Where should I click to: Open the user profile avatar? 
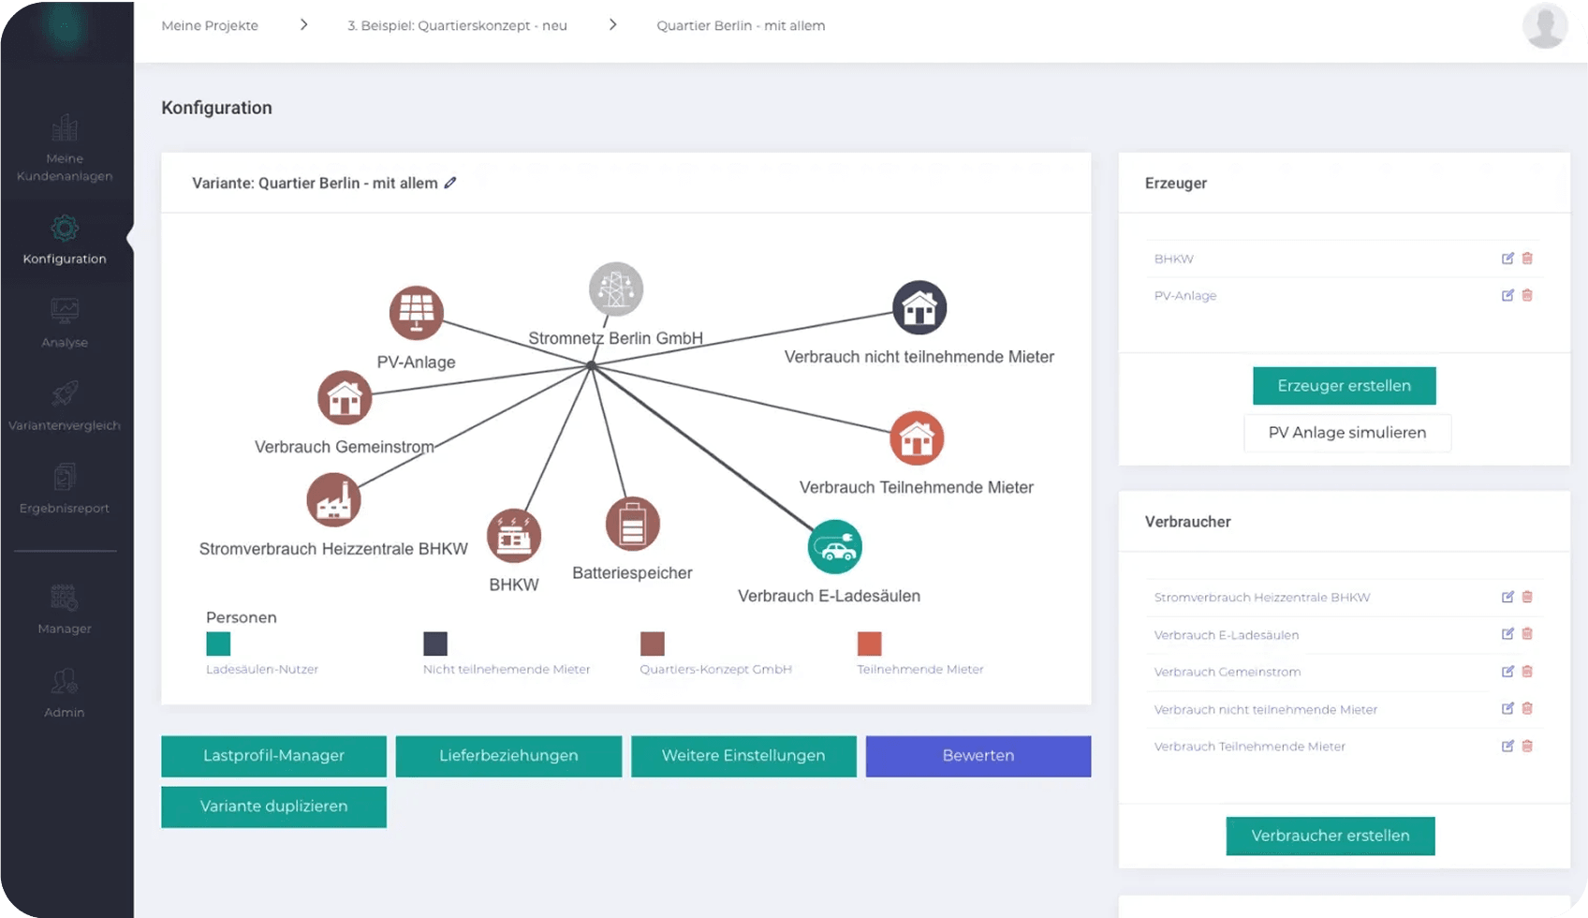point(1544,26)
